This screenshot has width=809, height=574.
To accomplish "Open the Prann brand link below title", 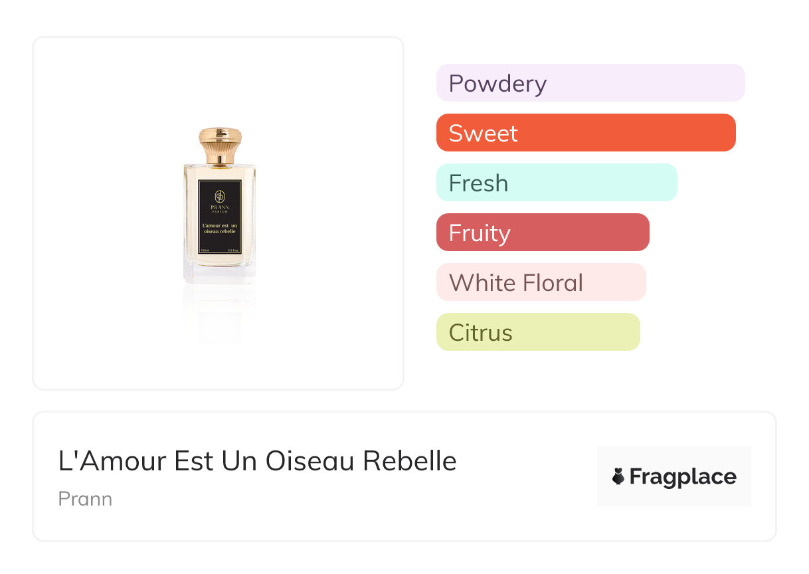I will click(x=85, y=499).
